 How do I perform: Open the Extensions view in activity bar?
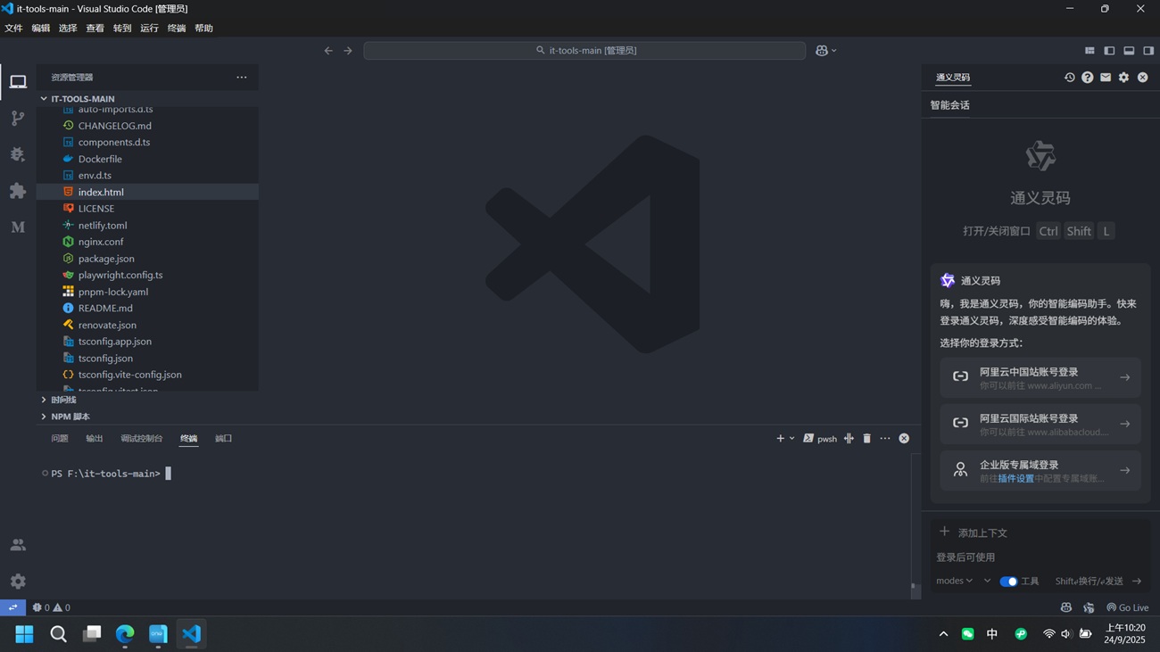pyautogui.click(x=18, y=191)
